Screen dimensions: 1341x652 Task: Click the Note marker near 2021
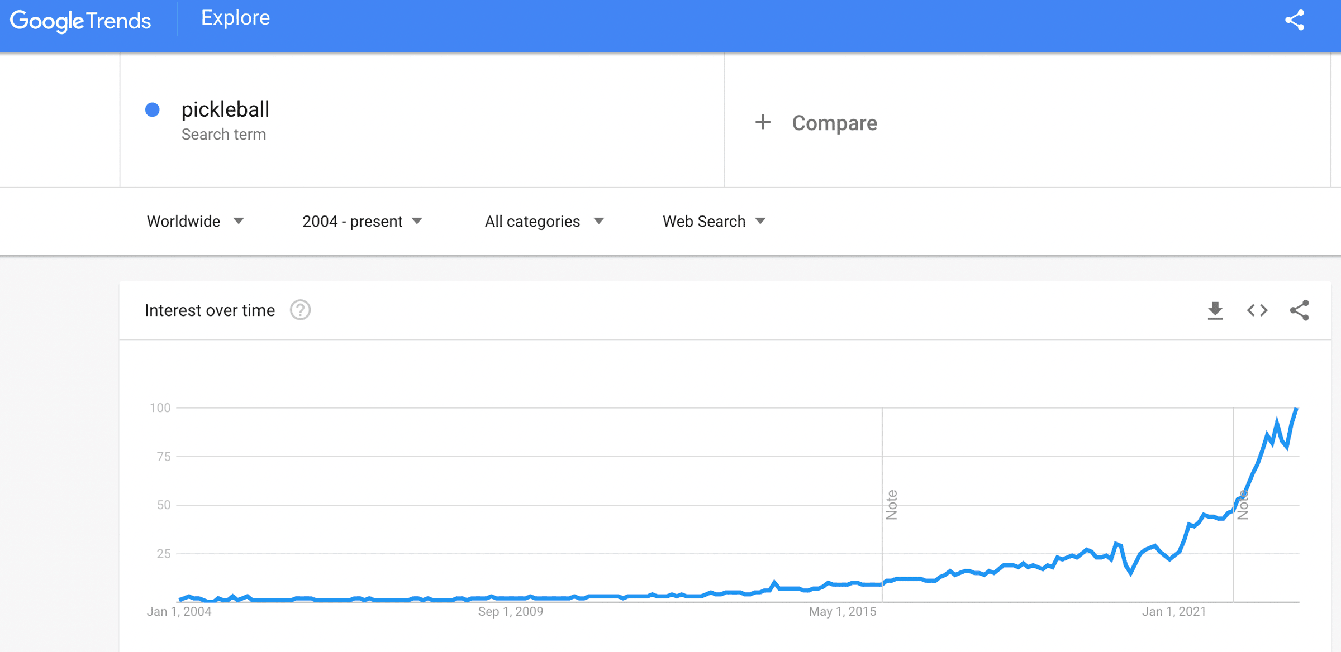(x=1243, y=505)
